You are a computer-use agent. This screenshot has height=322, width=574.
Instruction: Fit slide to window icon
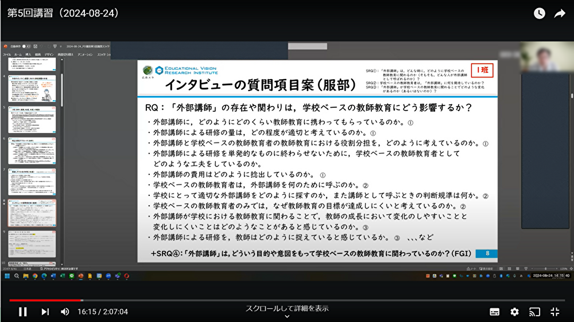(x=571, y=269)
